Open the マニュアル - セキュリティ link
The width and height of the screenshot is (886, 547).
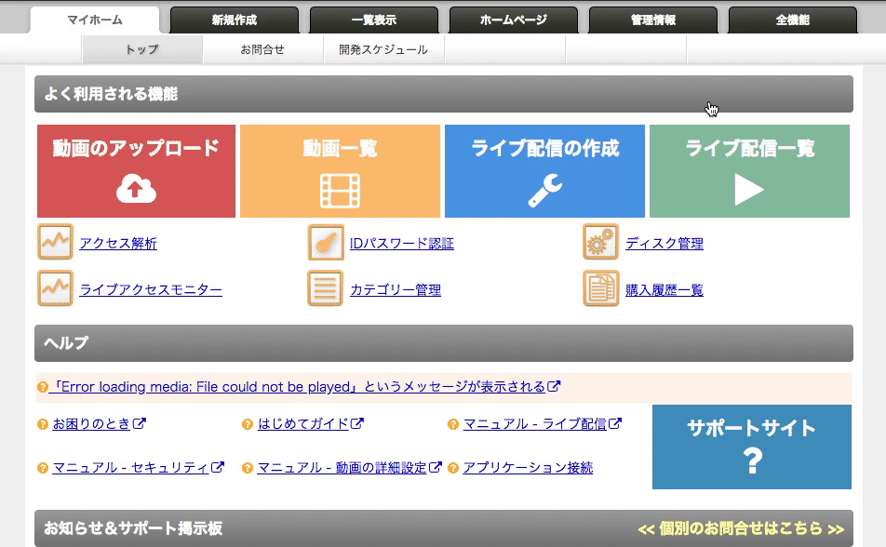[x=130, y=467]
